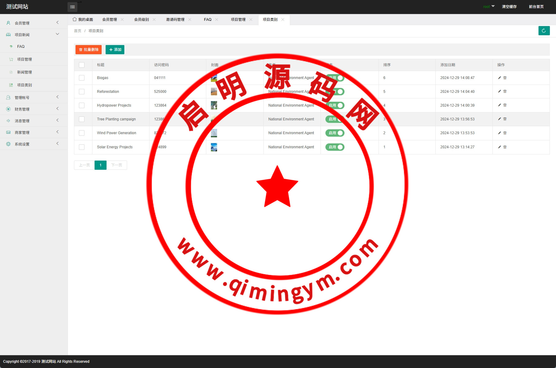Switch to the 邀请码管理 tab
This screenshot has width=556, height=368.
[175, 20]
